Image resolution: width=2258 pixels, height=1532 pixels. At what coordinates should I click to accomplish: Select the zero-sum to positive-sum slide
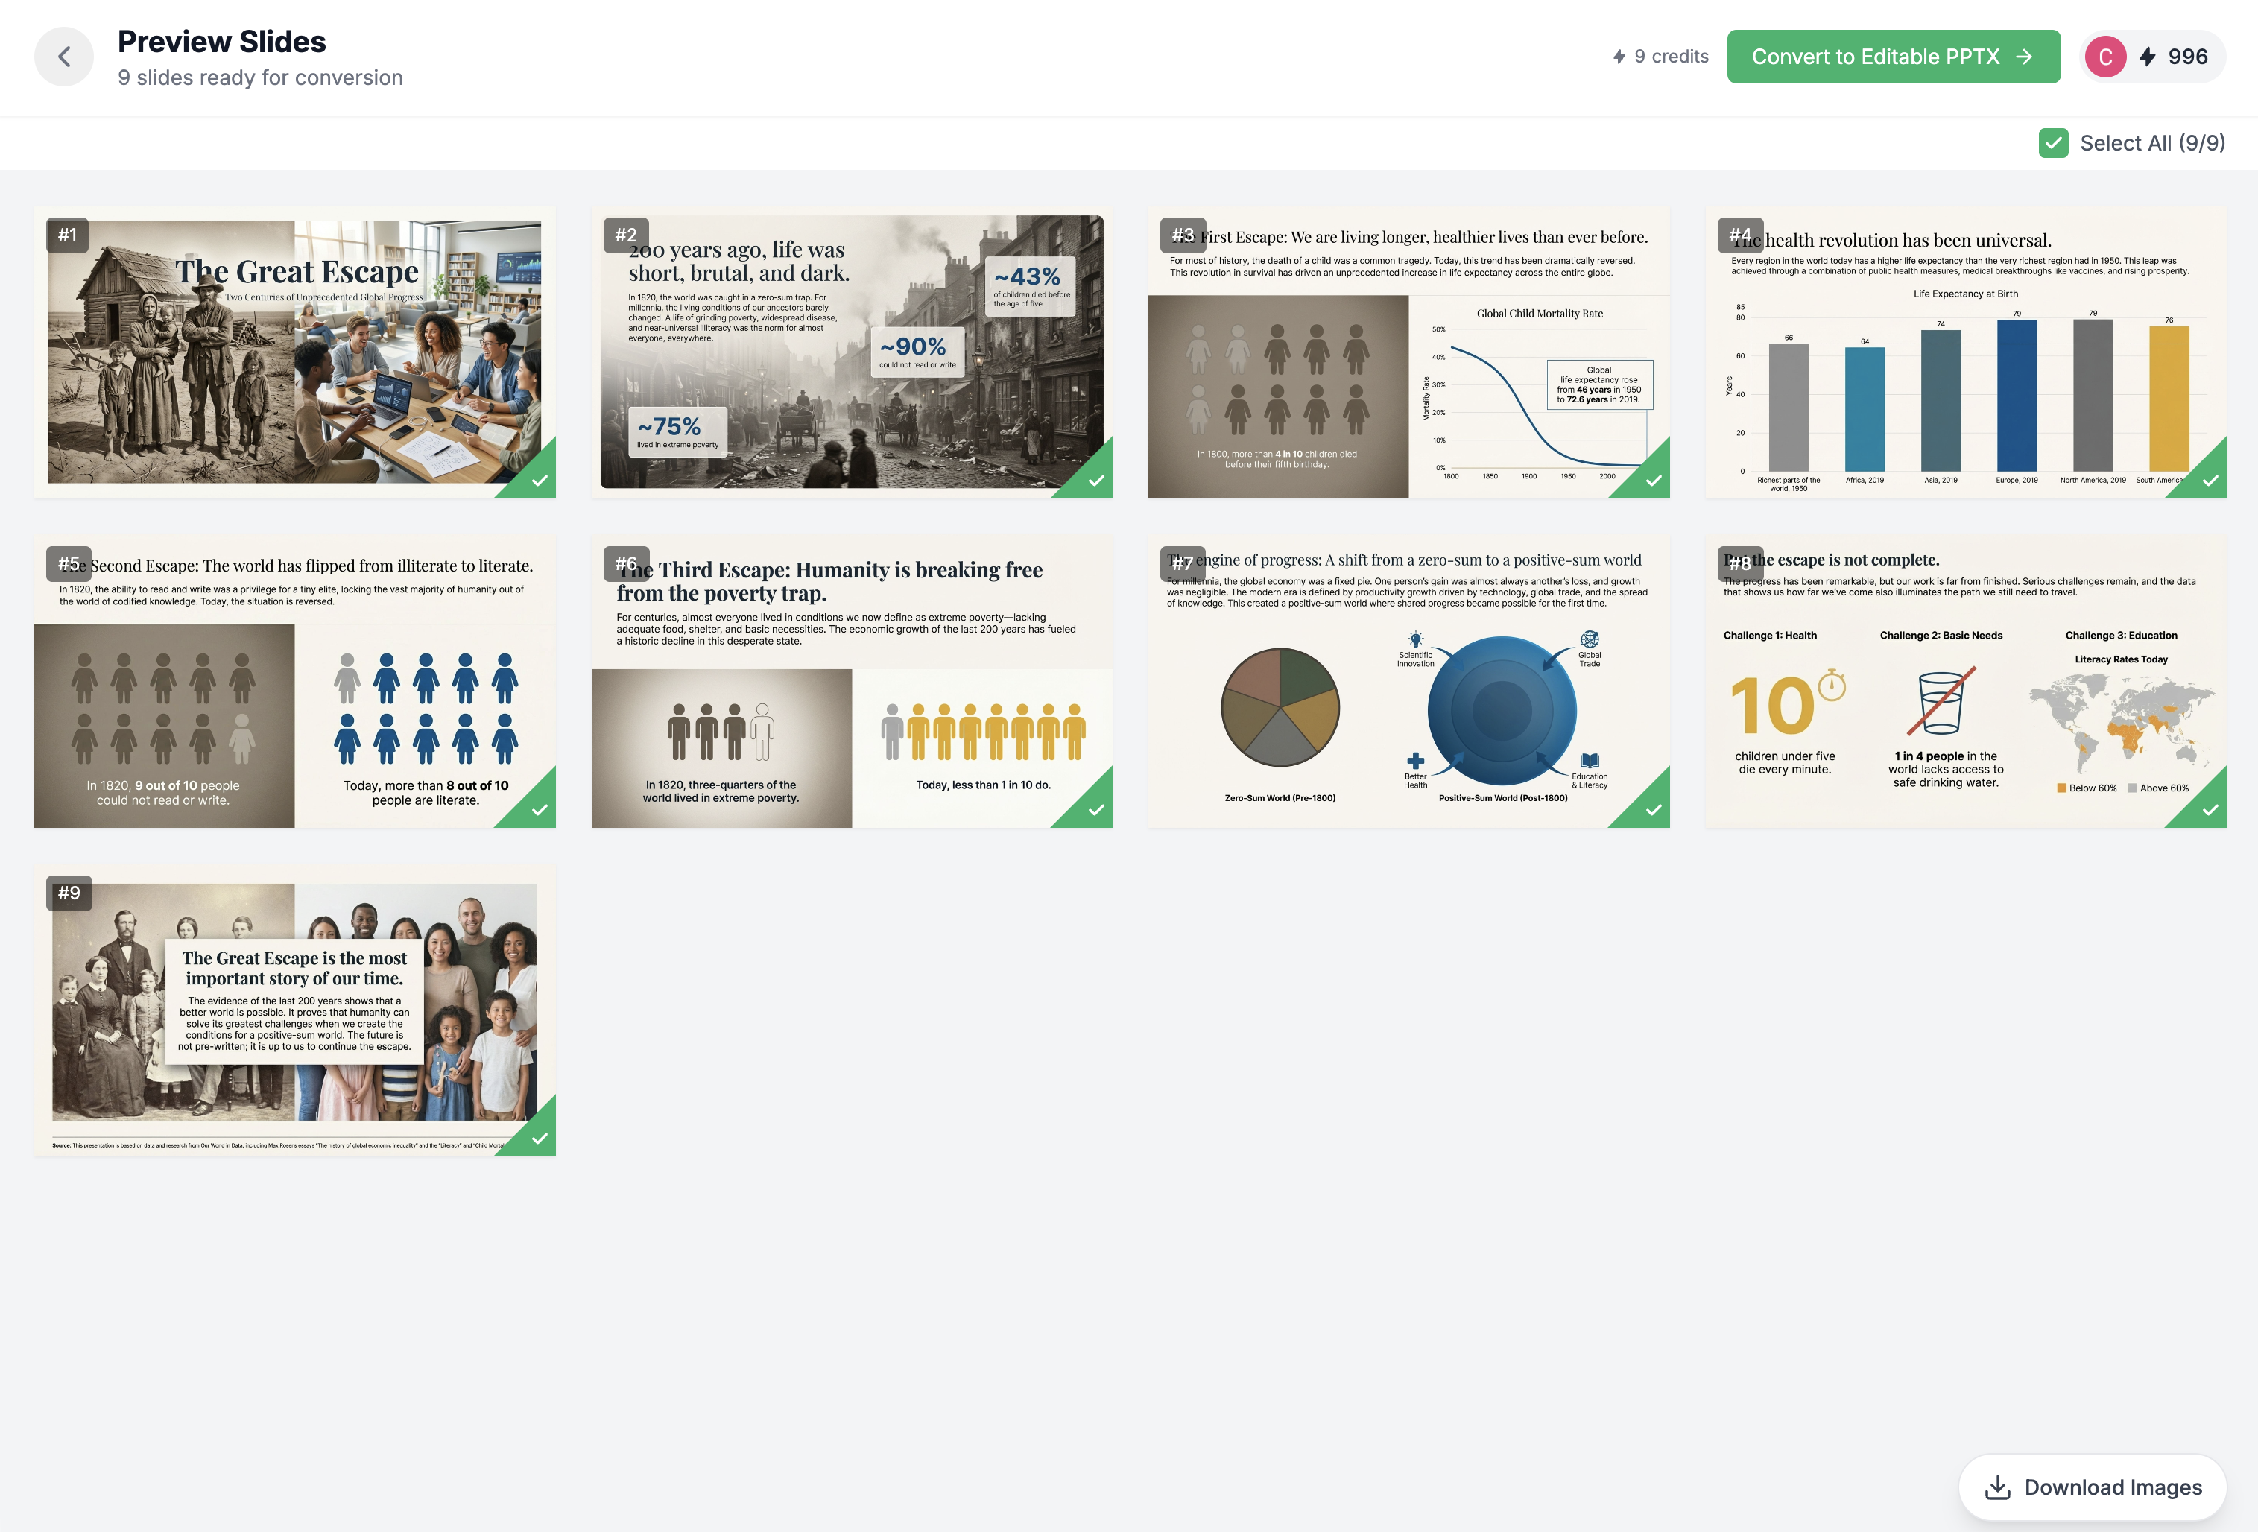point(1408,682)
